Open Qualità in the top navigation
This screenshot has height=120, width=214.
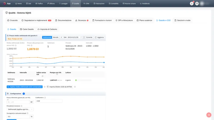click(75, 3)
